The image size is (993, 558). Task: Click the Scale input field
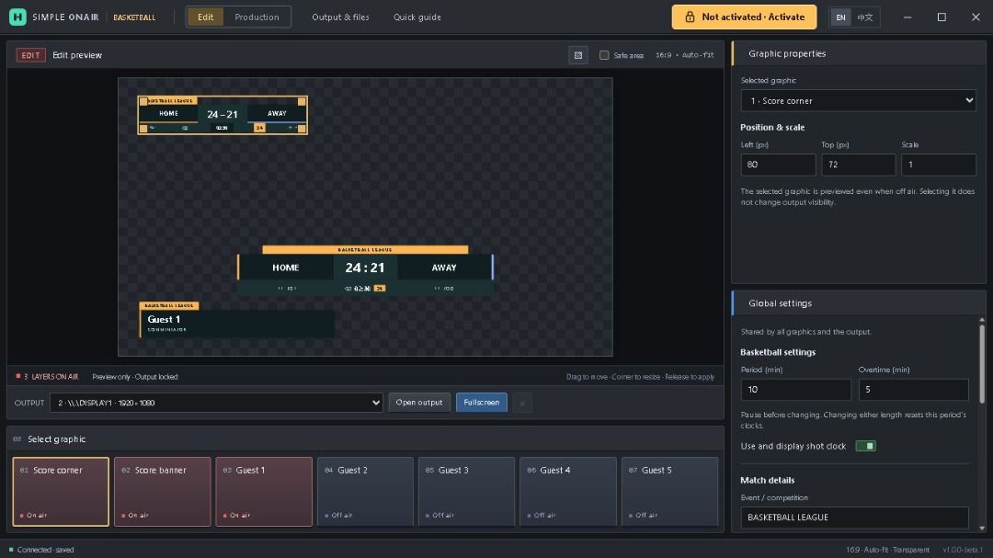coord(939,165)
